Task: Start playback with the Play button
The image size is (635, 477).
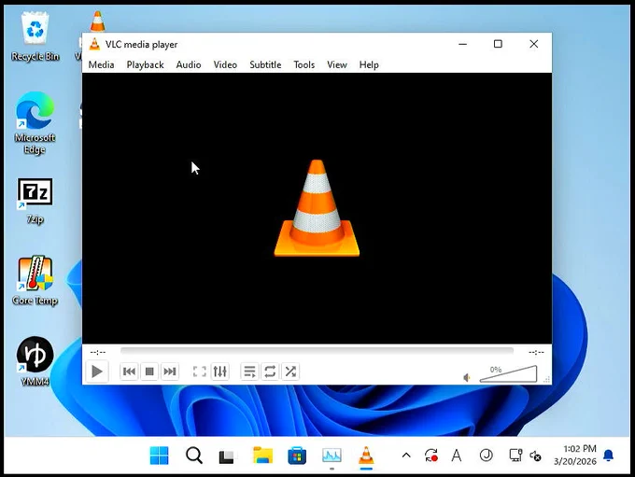Action: (97, 372)
